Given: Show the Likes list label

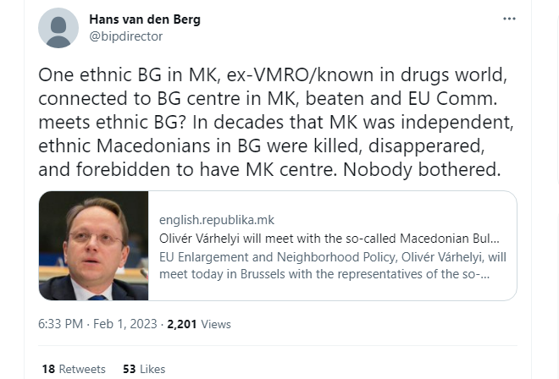Looking at the screenshot, I should pos(152,369).
